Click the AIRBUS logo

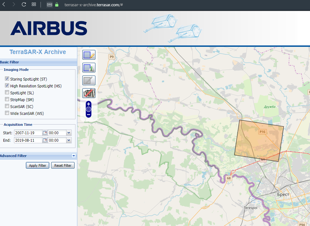(x=49, y=28)
